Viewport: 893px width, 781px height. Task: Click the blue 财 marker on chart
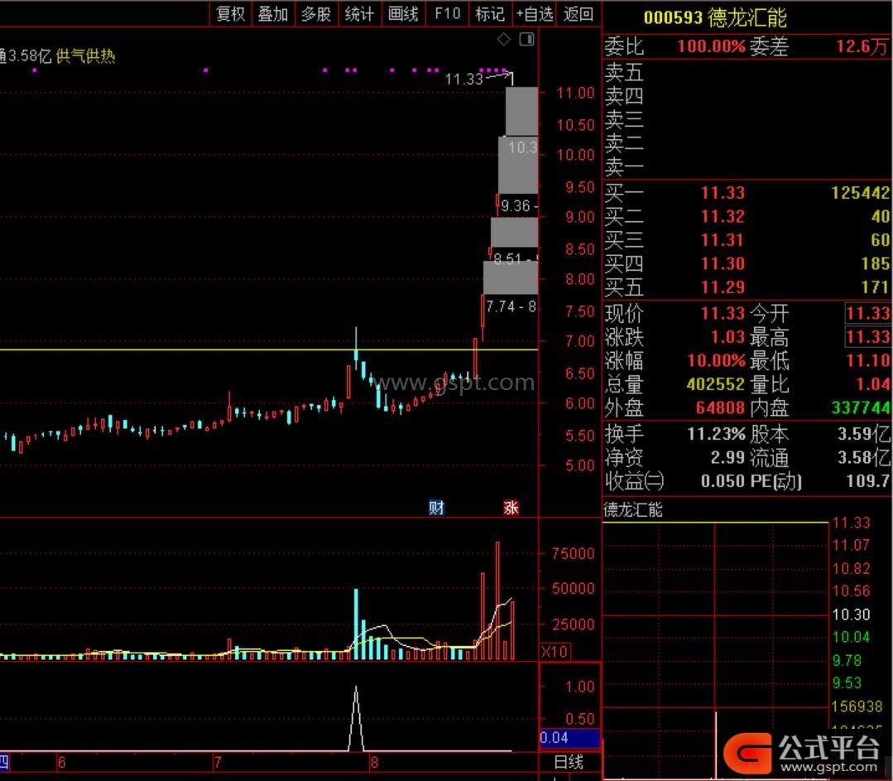436,508
